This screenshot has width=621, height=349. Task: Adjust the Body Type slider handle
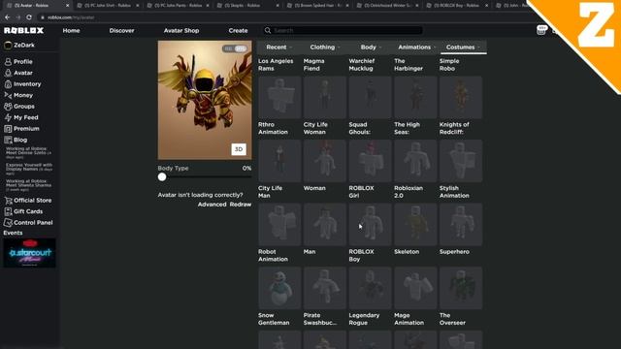click(x=162, y=176)
